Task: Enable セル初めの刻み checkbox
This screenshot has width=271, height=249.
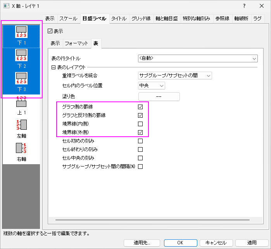Action: pyautogui.click(x=140, y=141)
